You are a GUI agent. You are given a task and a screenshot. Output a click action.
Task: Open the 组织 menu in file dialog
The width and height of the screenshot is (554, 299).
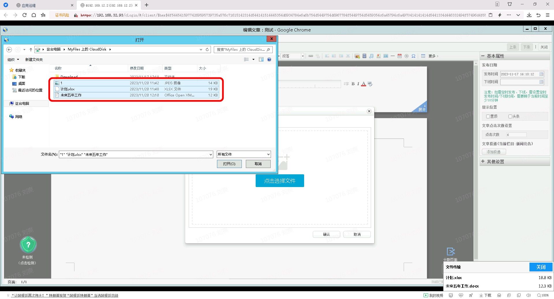pos(13,60)
